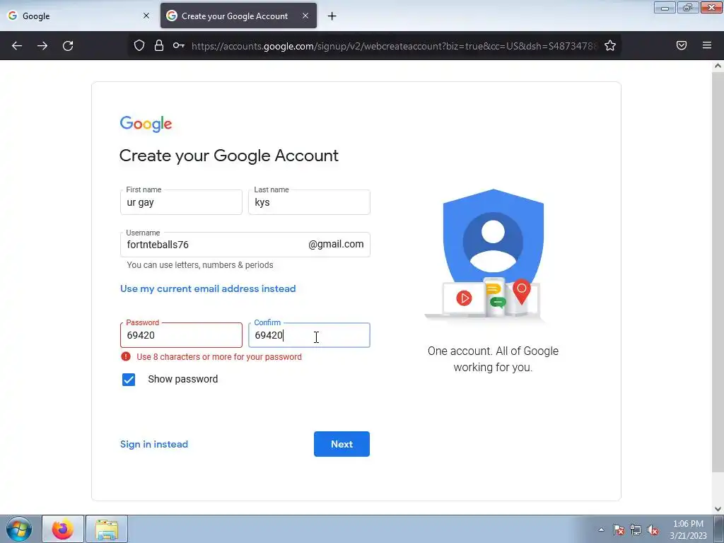This screenshot has width=724, height=543.
Task: Click the Firefox taskbar icon
Action: click(x=63, y=529)
